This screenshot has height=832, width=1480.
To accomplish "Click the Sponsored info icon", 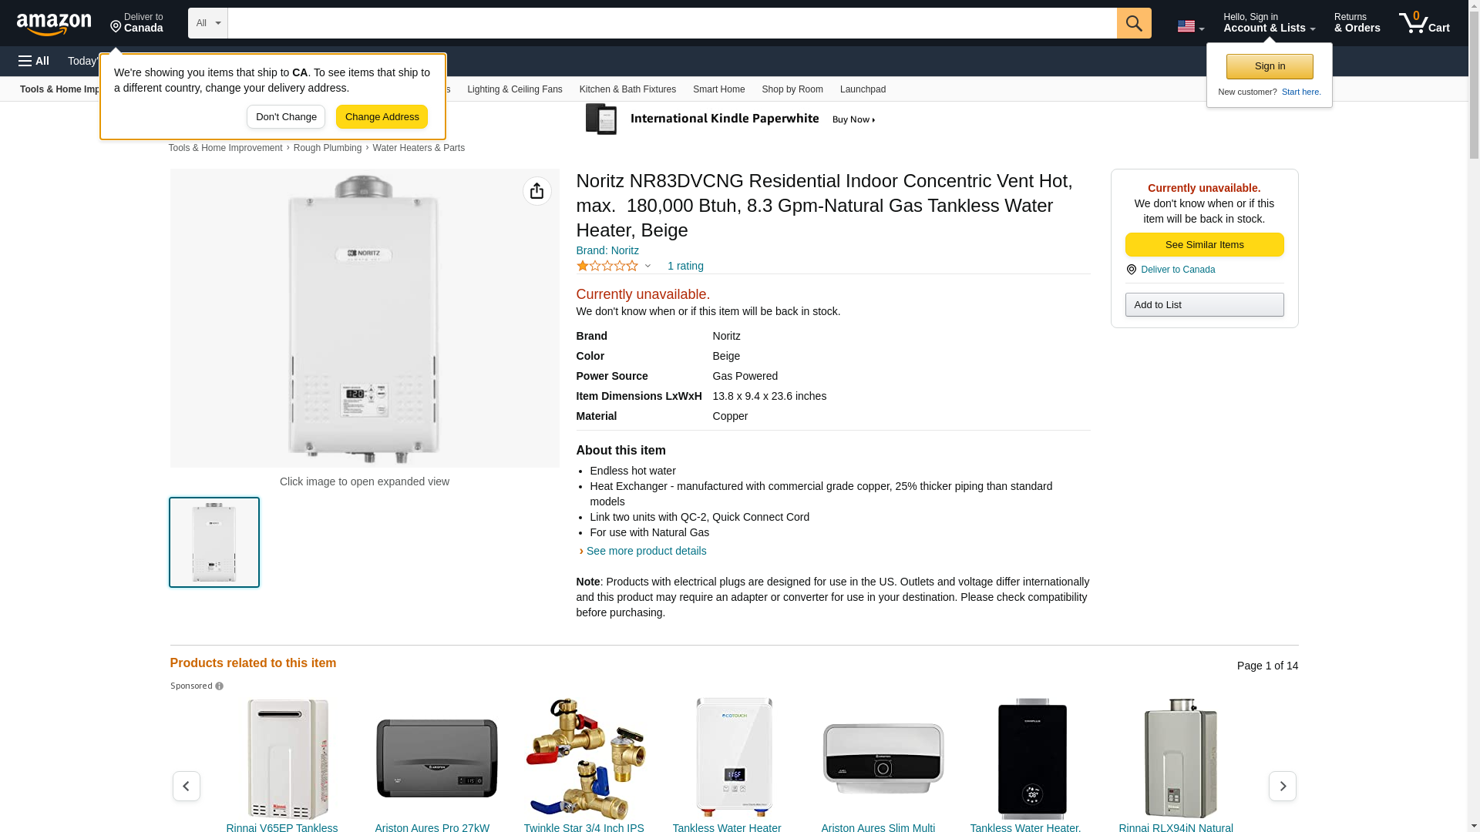I will tap(220, 686).
